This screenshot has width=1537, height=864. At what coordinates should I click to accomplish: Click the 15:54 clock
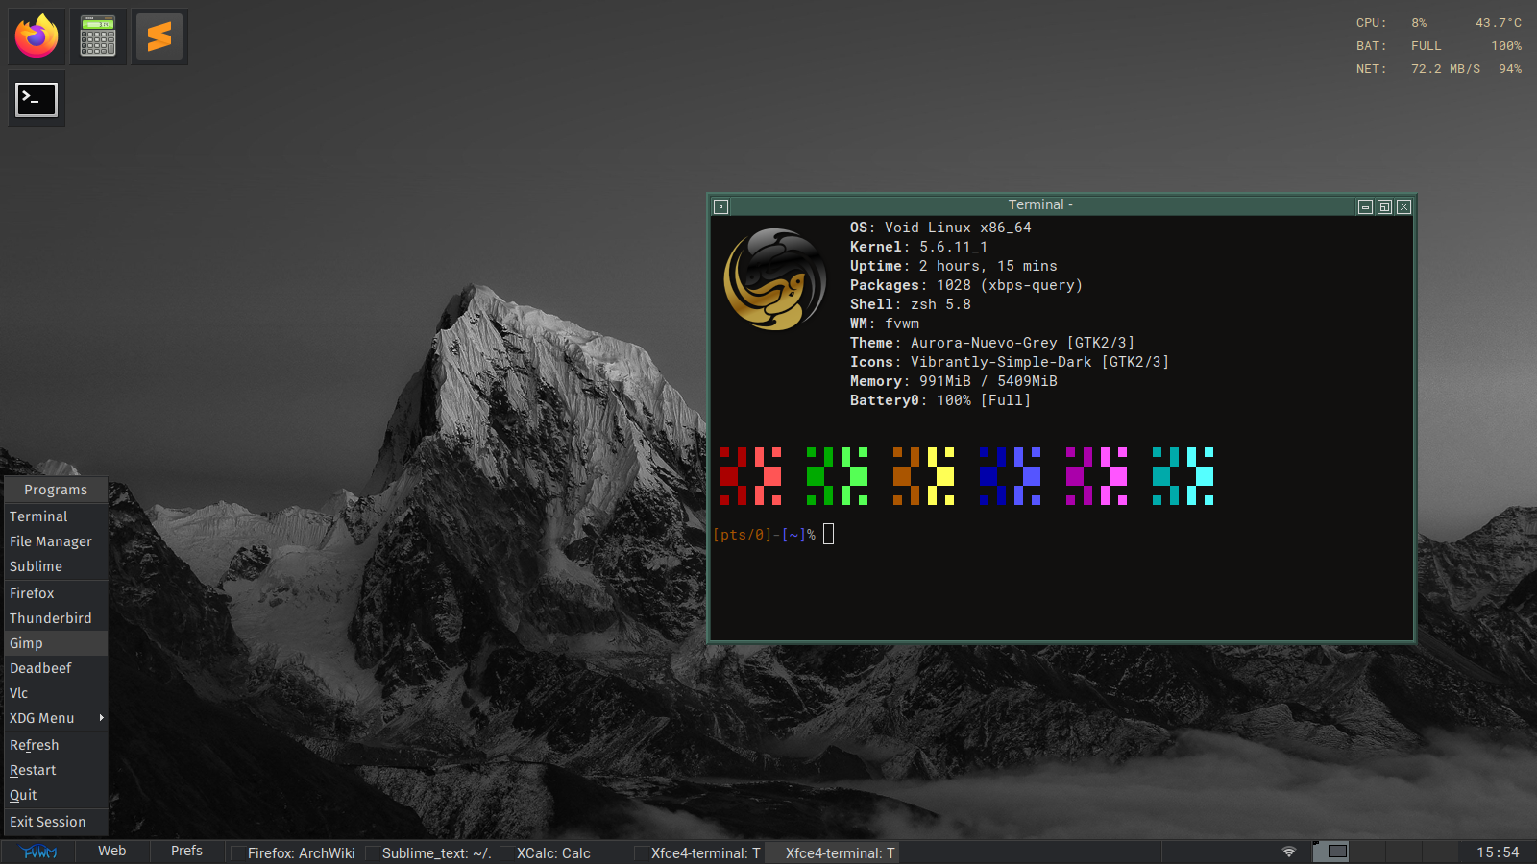(1498, 852)
